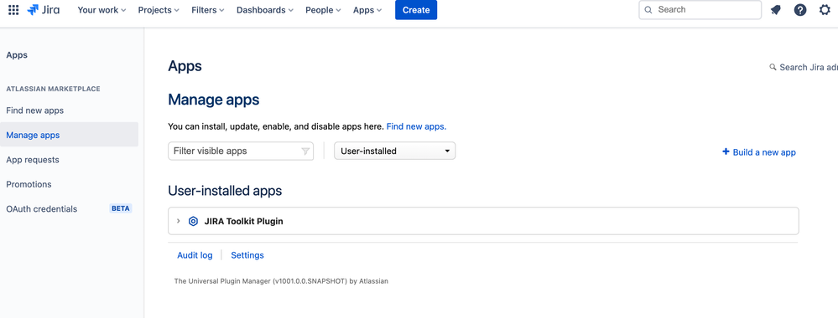Screen dimensions: 838x318
Task: Open the app switcher grid icon
Action: 13,10
